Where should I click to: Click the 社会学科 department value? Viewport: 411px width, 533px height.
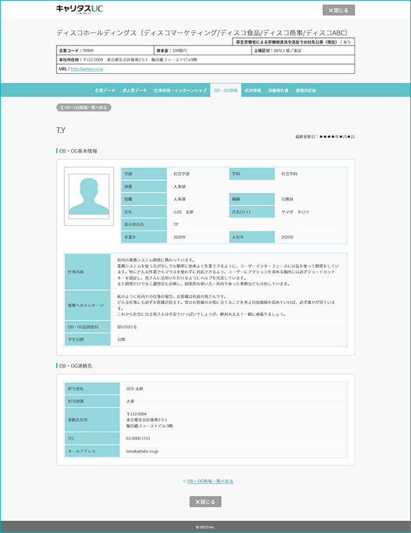[x=289, y=174]
